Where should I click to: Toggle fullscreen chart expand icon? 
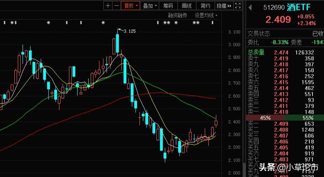(238, 6)
